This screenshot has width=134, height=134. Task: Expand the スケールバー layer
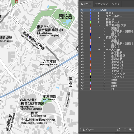point(99,16)
